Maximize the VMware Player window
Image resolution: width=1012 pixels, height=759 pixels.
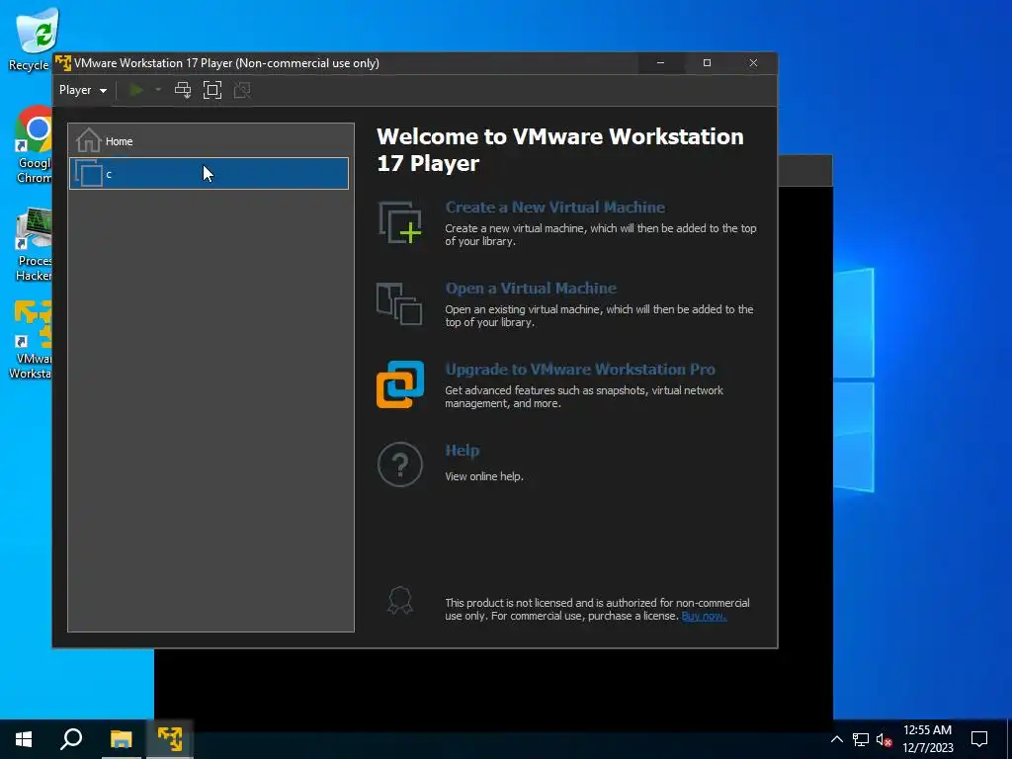(x=707, y=62)
